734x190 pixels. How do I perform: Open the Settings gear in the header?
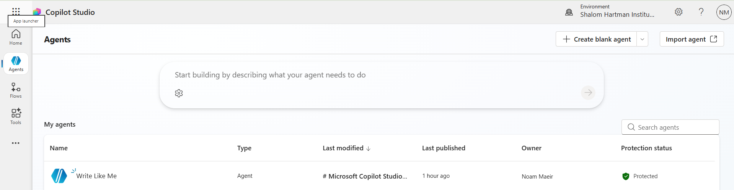pos(679,12)
